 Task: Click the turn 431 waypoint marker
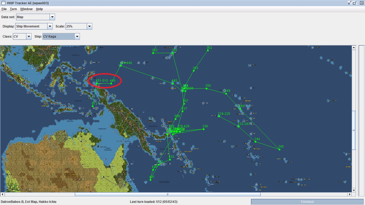pos(150,180)
